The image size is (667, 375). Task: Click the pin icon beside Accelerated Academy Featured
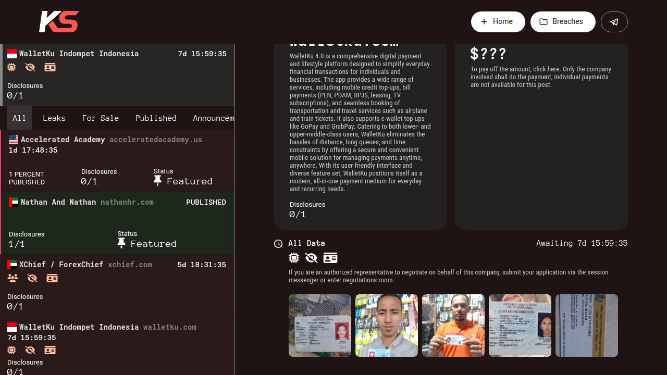[158, 181]
